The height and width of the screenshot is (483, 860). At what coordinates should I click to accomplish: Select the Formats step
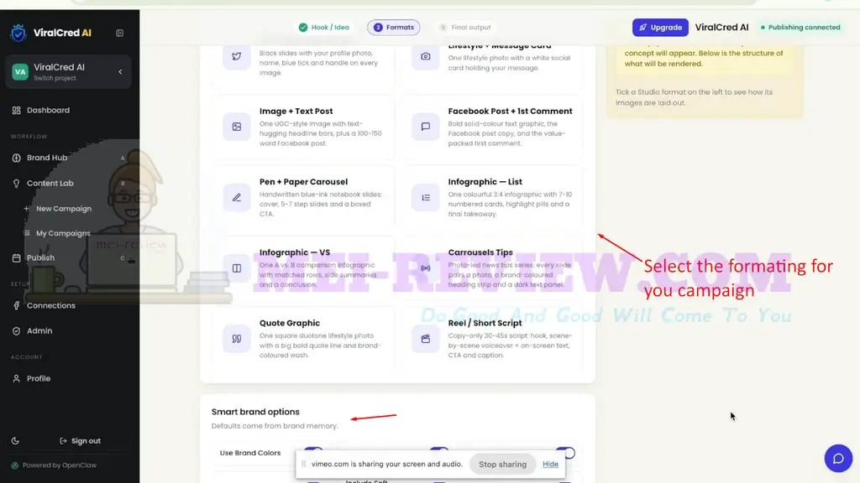pos(394,28)
